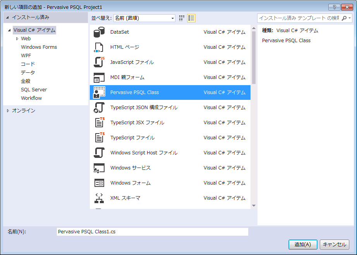The height and width of the screenshot is (255, 357).
Task: Switch to medium icons list view
Action: click(191, 18)
